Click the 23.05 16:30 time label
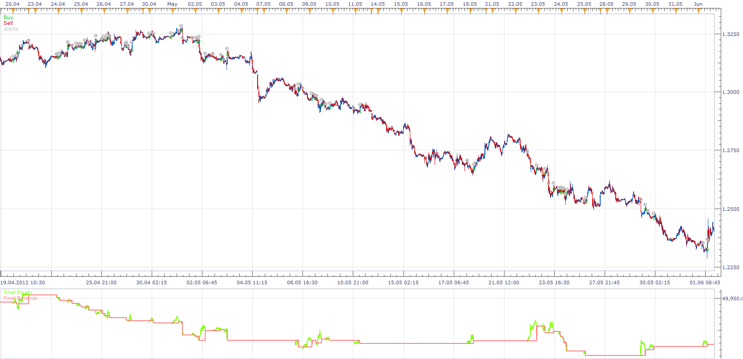 554,282
